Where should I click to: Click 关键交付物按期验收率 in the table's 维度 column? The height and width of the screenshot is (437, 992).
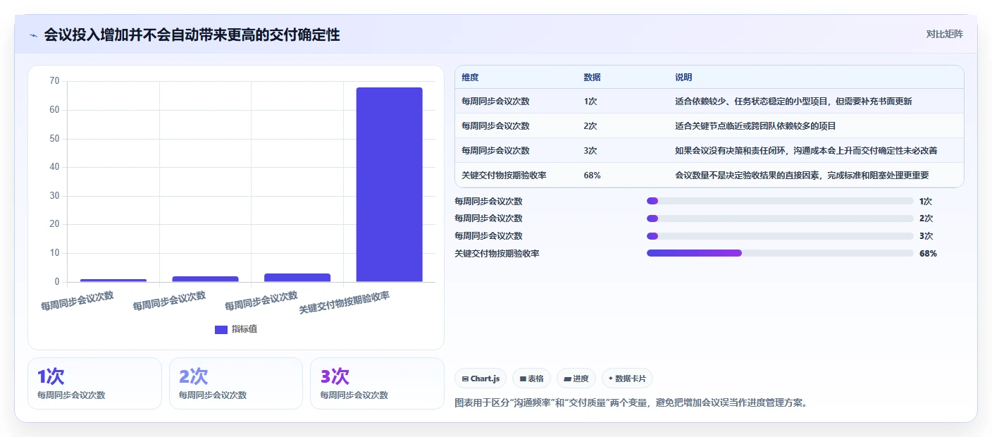pyautogui.click(x=504, y=176)
